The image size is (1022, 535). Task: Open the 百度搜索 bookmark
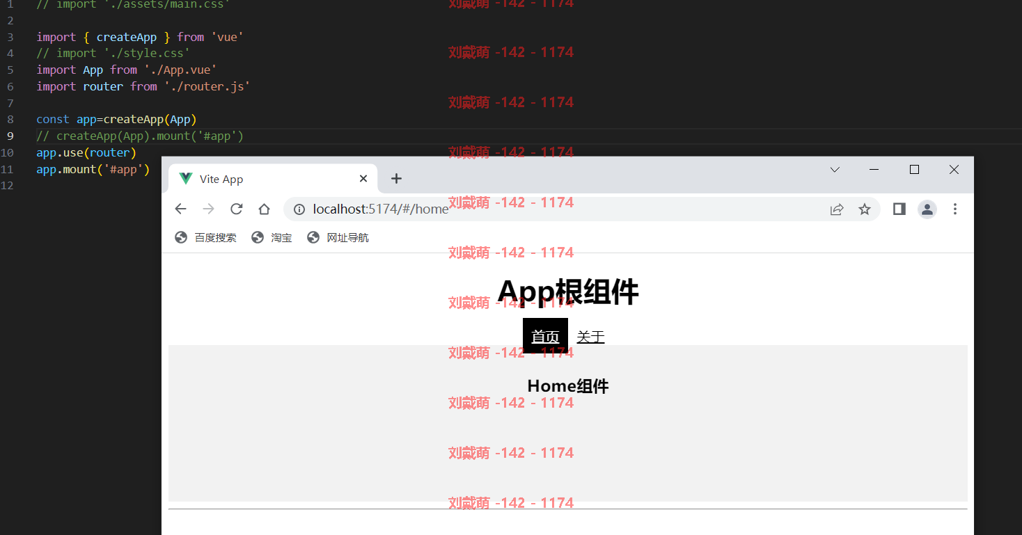coord(205,237)
